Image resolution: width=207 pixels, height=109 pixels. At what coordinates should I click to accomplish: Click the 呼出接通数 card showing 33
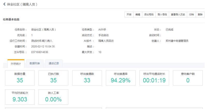[87, 78]
